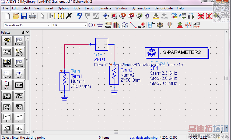Insert ground symbol from toolbar
Image resolution: width=231 pixels, height=140 pixels.
coord(100,25)
